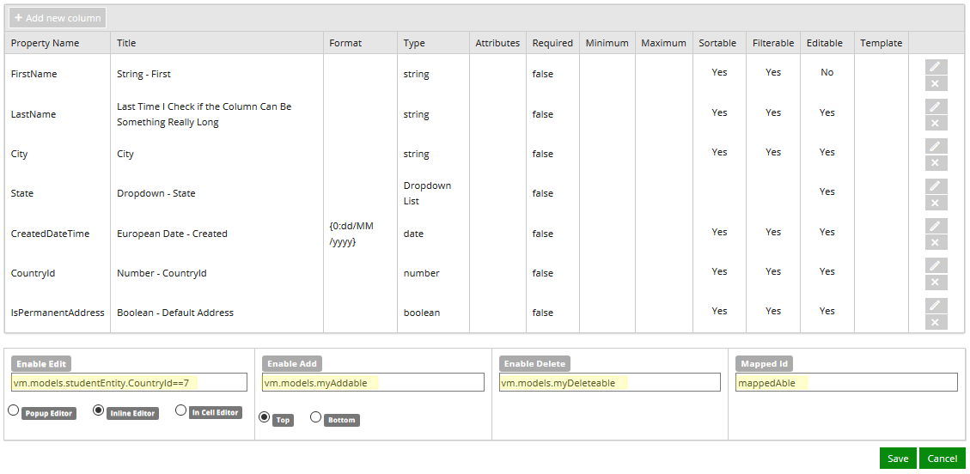This screenshot has height=474, width=970.
Task: Delete the FirstName row using X icon
Action: [x=936, y=83]
